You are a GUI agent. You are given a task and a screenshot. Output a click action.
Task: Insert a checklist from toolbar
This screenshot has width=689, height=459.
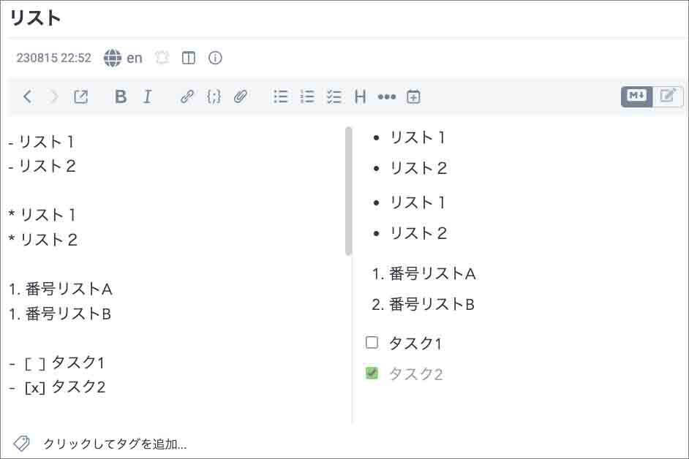click(x=334, y=96)
